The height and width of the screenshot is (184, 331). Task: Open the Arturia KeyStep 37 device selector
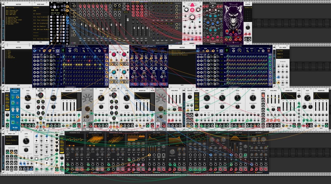click(x=12, y=140)
